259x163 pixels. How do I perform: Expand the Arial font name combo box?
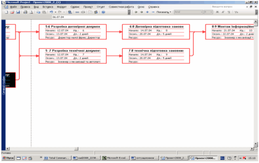point(189,12)
